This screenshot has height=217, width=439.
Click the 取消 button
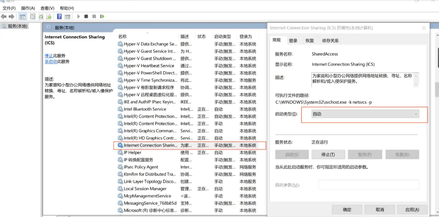coord(380,210)
